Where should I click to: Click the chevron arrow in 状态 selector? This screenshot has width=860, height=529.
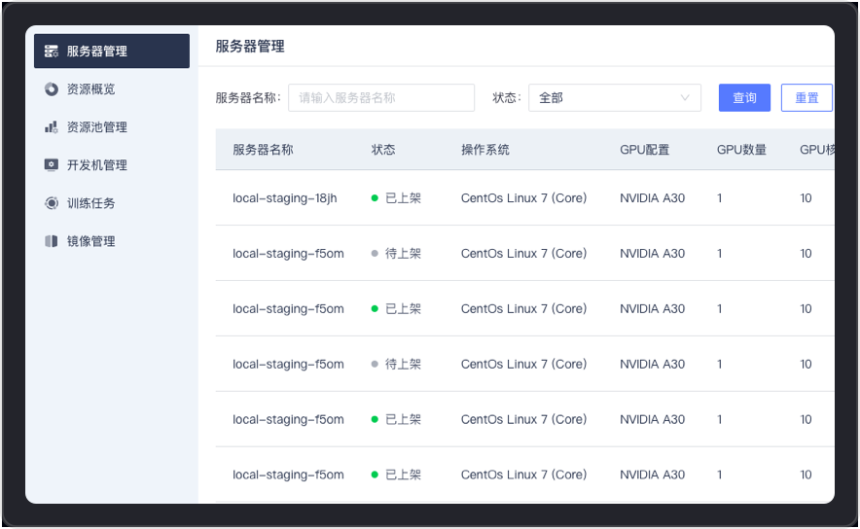coord(685,98)
